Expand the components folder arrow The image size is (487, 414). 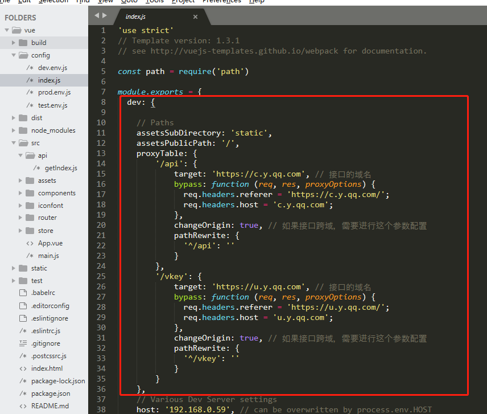click(x=20, y=193)
